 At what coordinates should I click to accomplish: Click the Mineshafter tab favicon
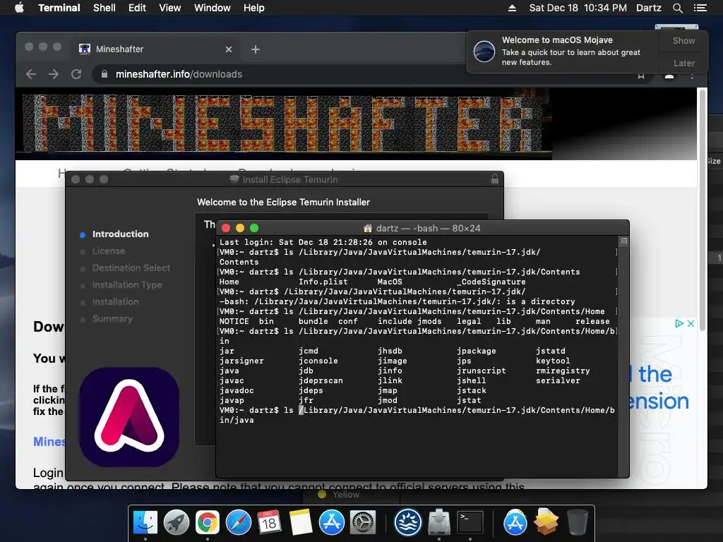85,49
